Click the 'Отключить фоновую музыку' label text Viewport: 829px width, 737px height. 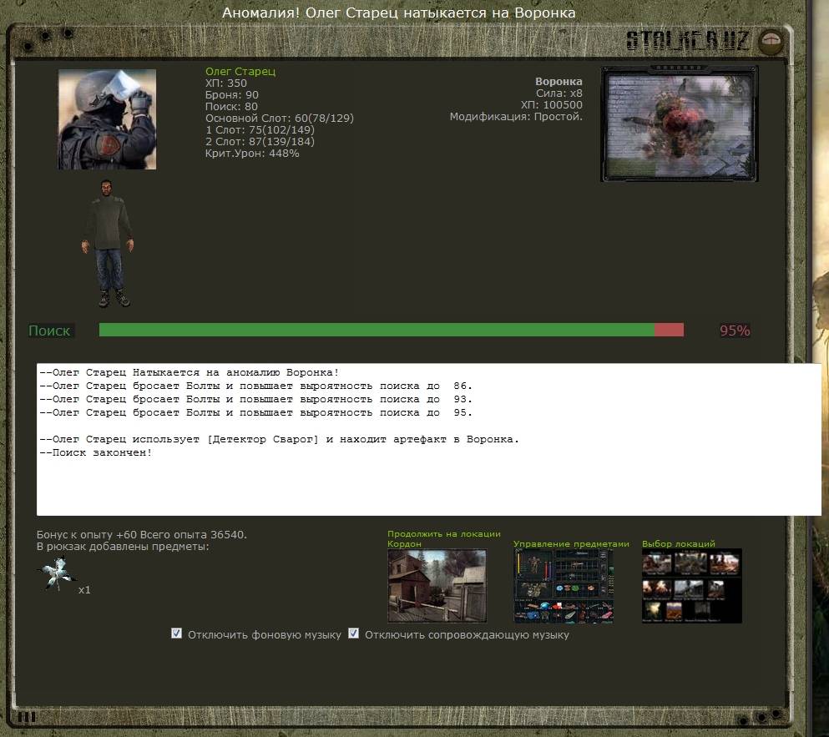(264, 635)
